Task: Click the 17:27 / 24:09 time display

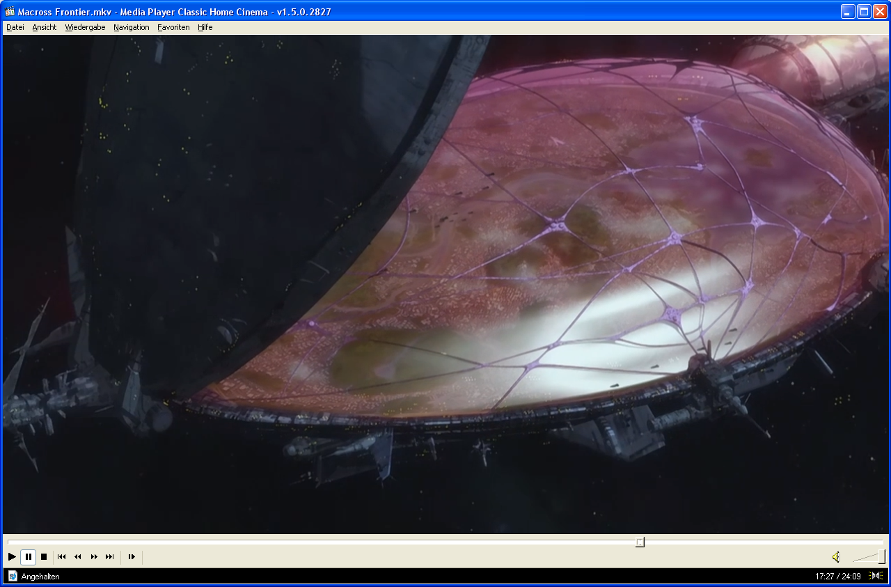Action: pos(838,577)
